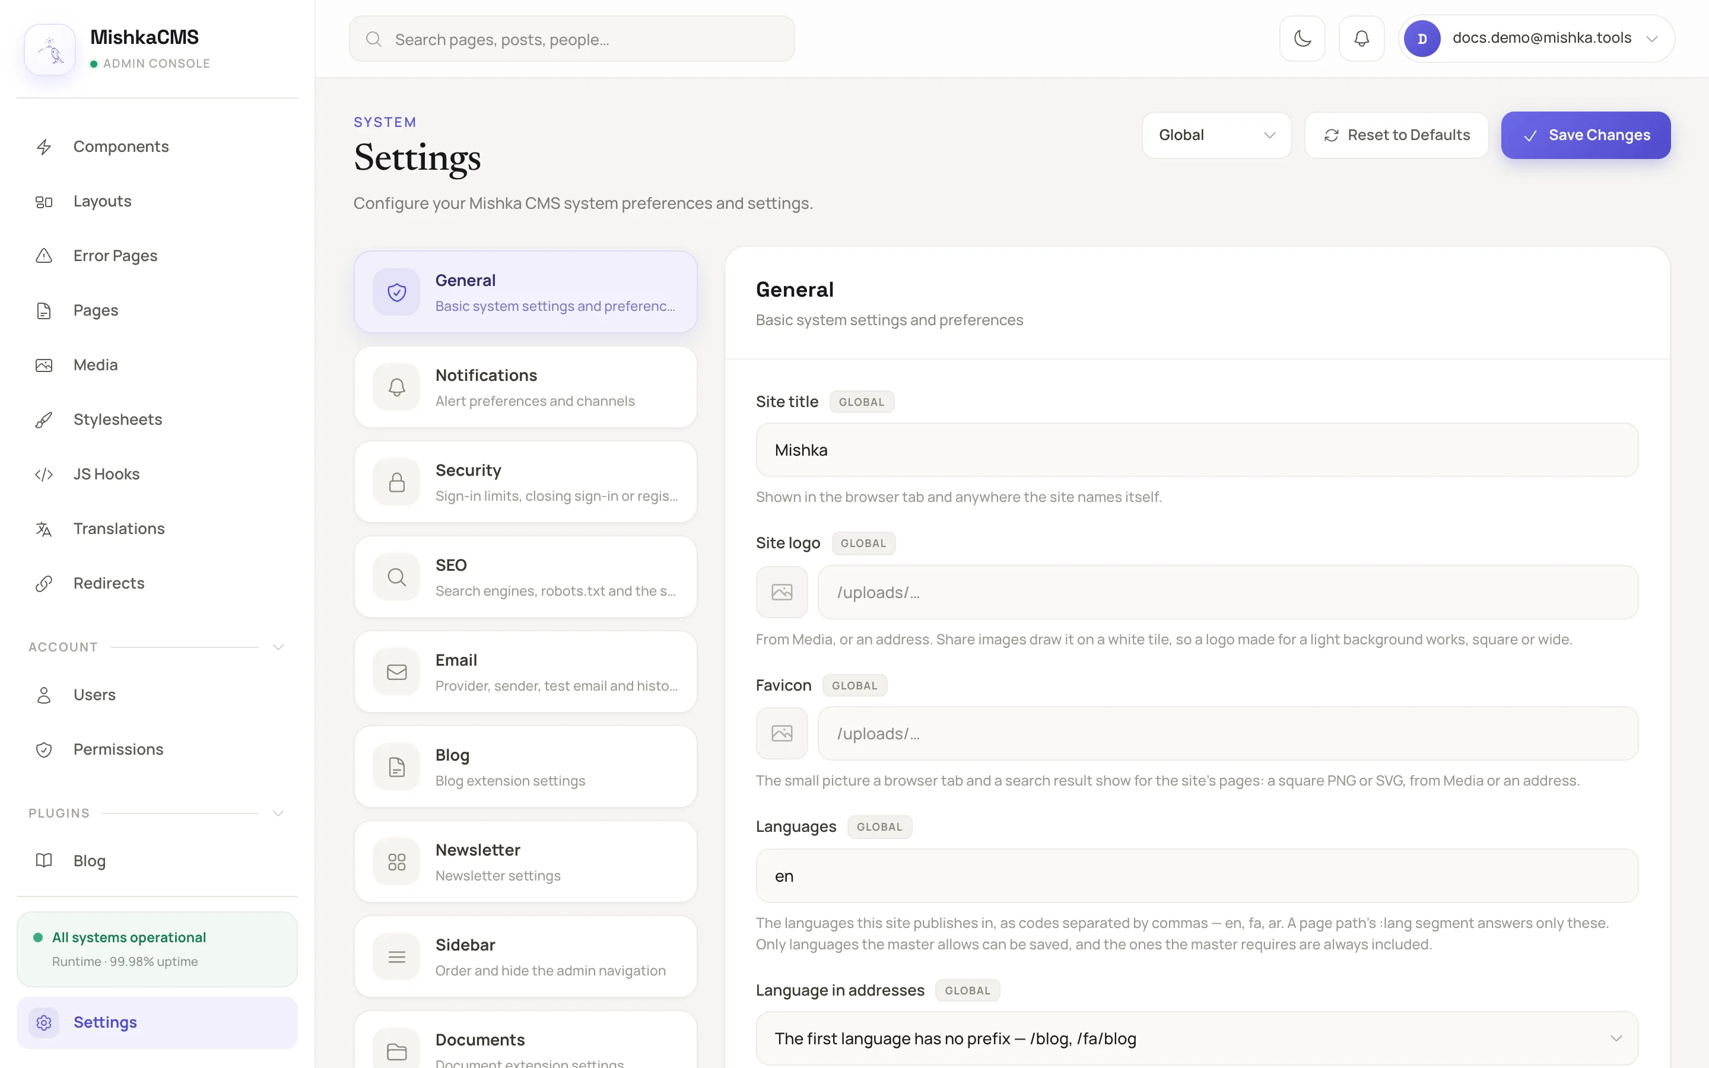
Task: Click the Permissions shield icon
Action: [x=44, y=749]
